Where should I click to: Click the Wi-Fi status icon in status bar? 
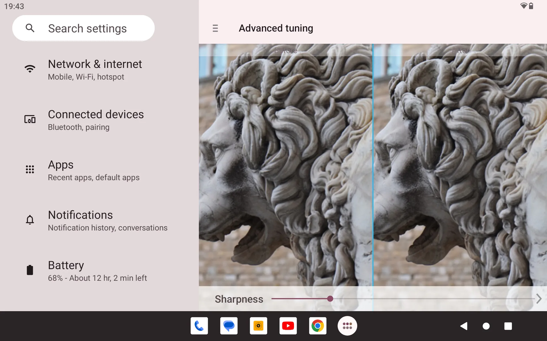524,6
